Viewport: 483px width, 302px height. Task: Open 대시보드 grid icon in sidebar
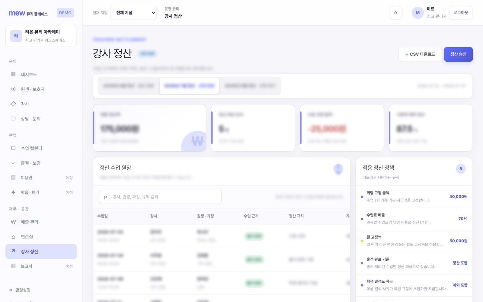tap(13, 74)
